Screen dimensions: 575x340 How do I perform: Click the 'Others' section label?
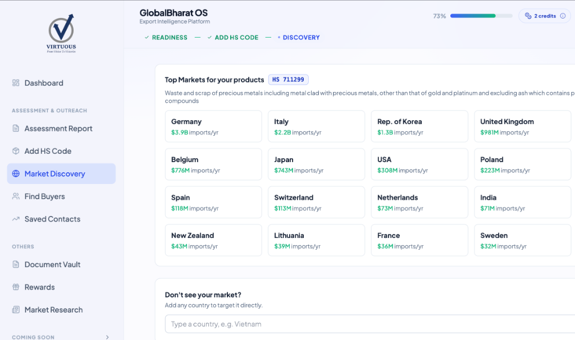click(22, 246)
